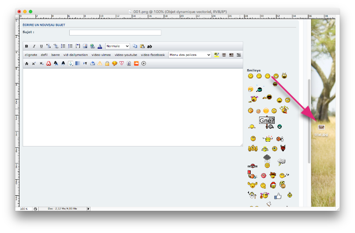
Task: Click the padlock icon in the toolbar
Action: pyautogui.click(x=107, y=63)
